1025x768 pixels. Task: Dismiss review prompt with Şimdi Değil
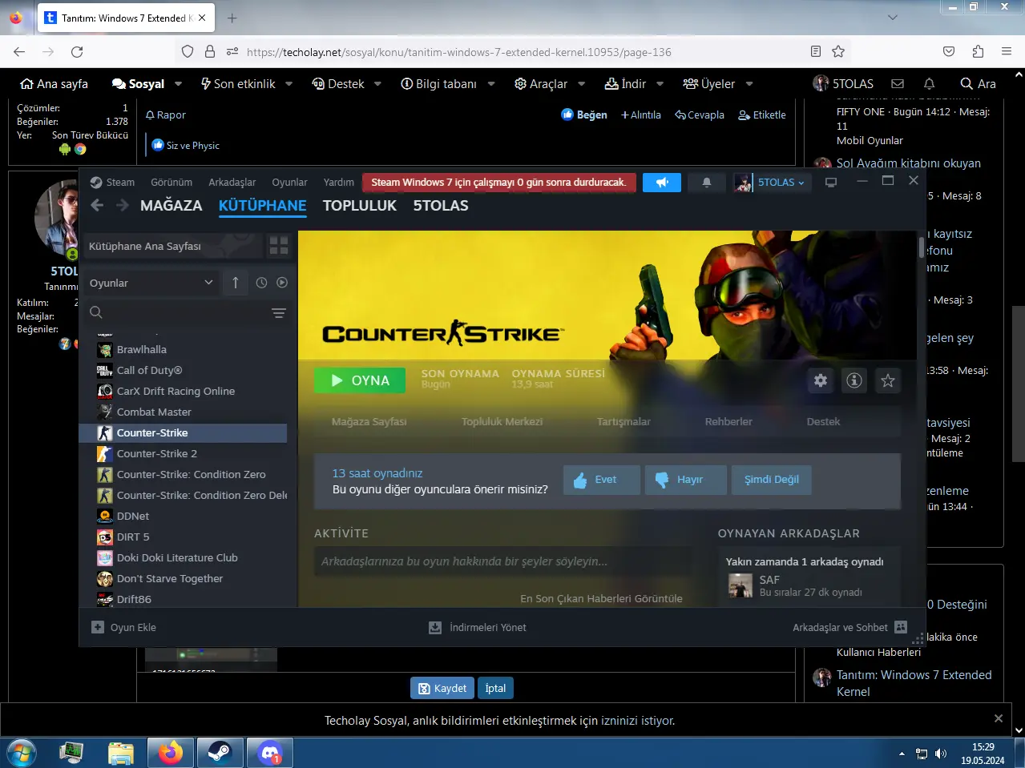point(772,480)
